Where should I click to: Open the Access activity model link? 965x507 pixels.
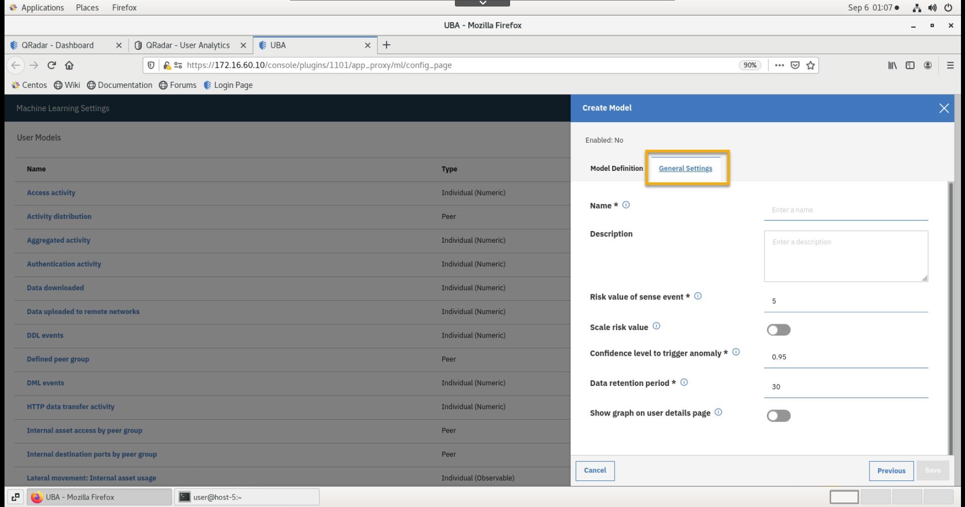(x=51, y=193)
